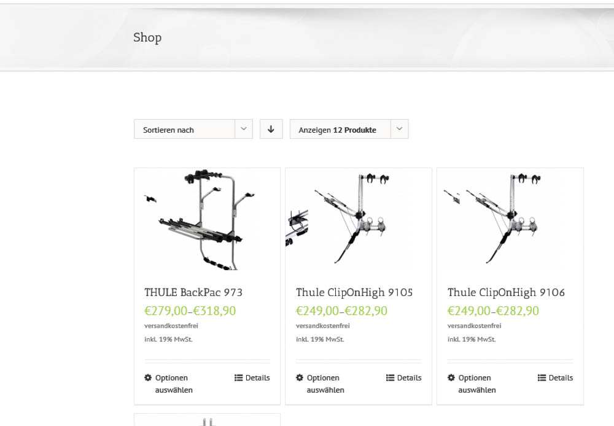Click gear icon under THULE BackPac 973
Viewport: 614px width, 426px height.
(x=148, y=378)
